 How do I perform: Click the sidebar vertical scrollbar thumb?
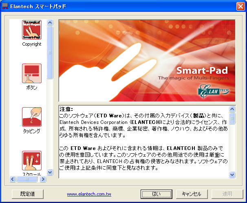click(x=50, y=53)
